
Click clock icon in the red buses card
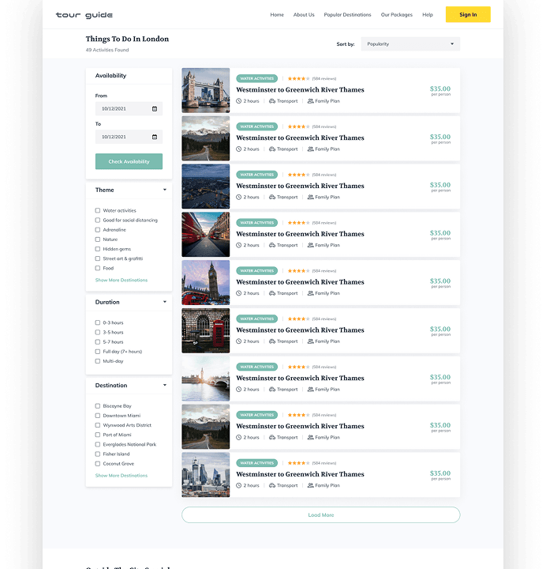(x=239, y=245)
